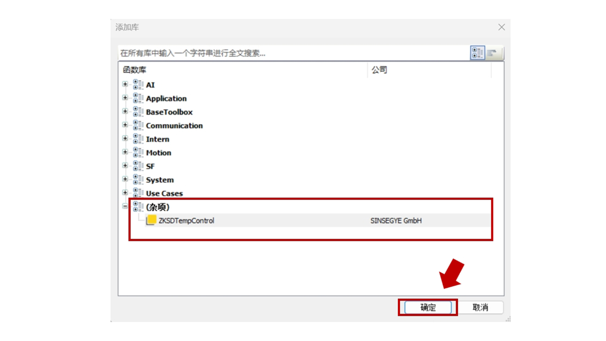This screenshot has width=606, height=341.
Task: Click the category view toggle icon
Action: [477, 53]
